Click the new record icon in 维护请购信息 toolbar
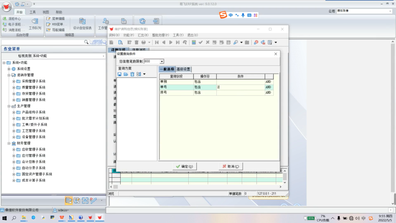The image size is (396, 223). point(111,42)
